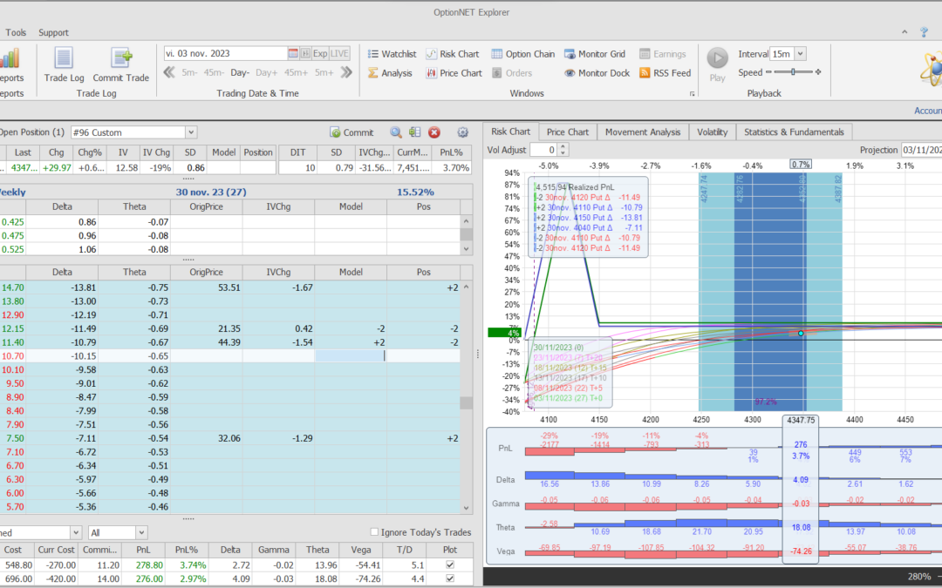Show the Monitor Grid window

pyautogui.click(x=597, y=54)
